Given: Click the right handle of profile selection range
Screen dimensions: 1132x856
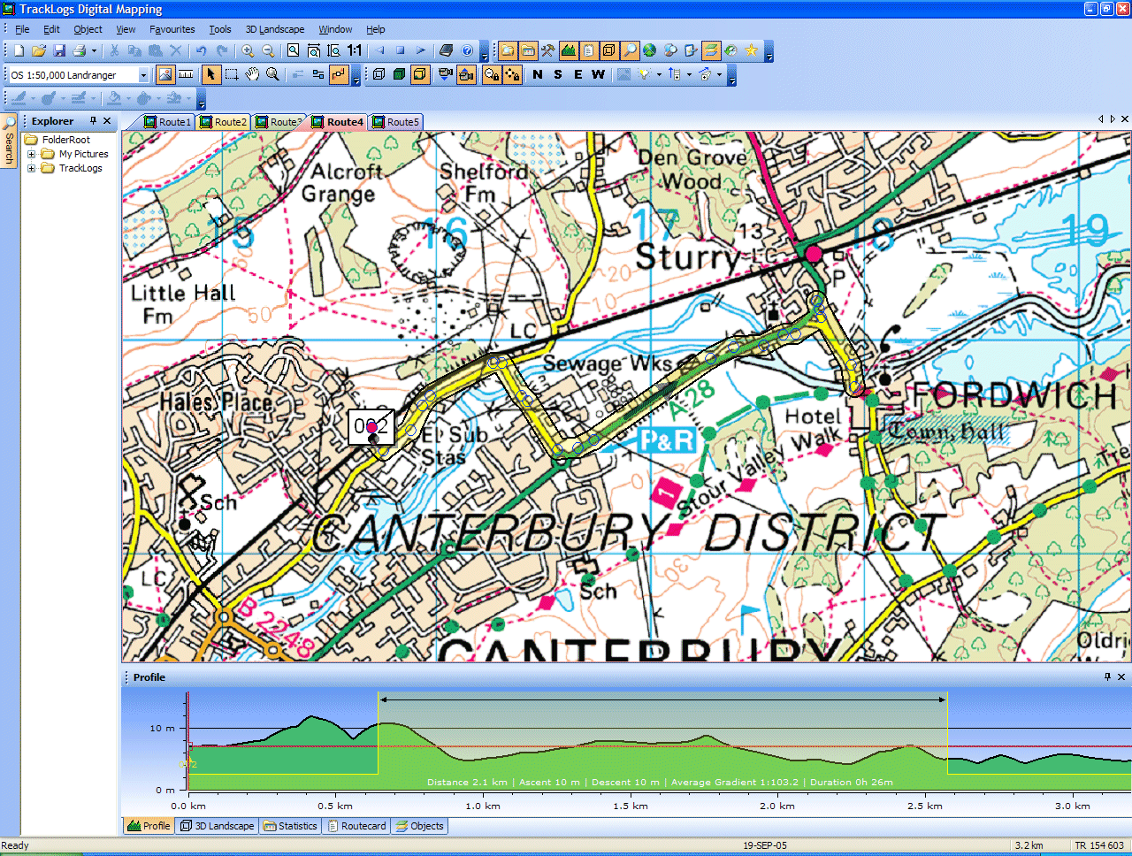Looking at the screenshot, I should point(943,699).
